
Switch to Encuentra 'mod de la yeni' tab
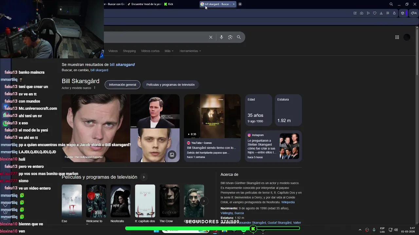pos(144,4)
